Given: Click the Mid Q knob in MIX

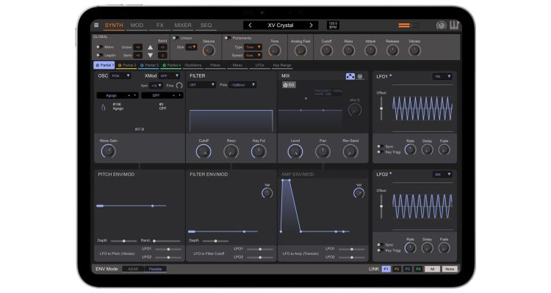Looking at the screenshot, I should (x=355, y=110).
